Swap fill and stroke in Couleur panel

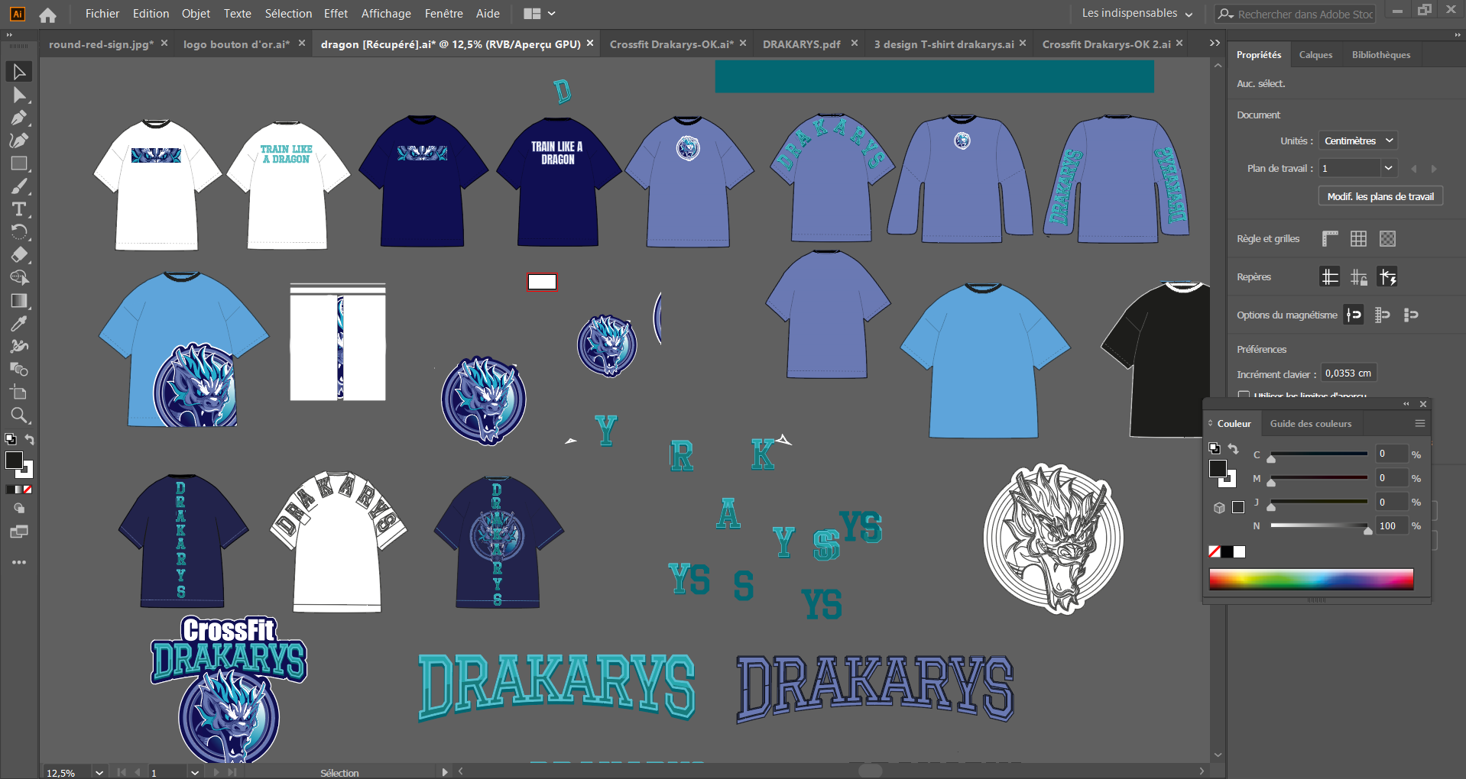click(1233, 448)
